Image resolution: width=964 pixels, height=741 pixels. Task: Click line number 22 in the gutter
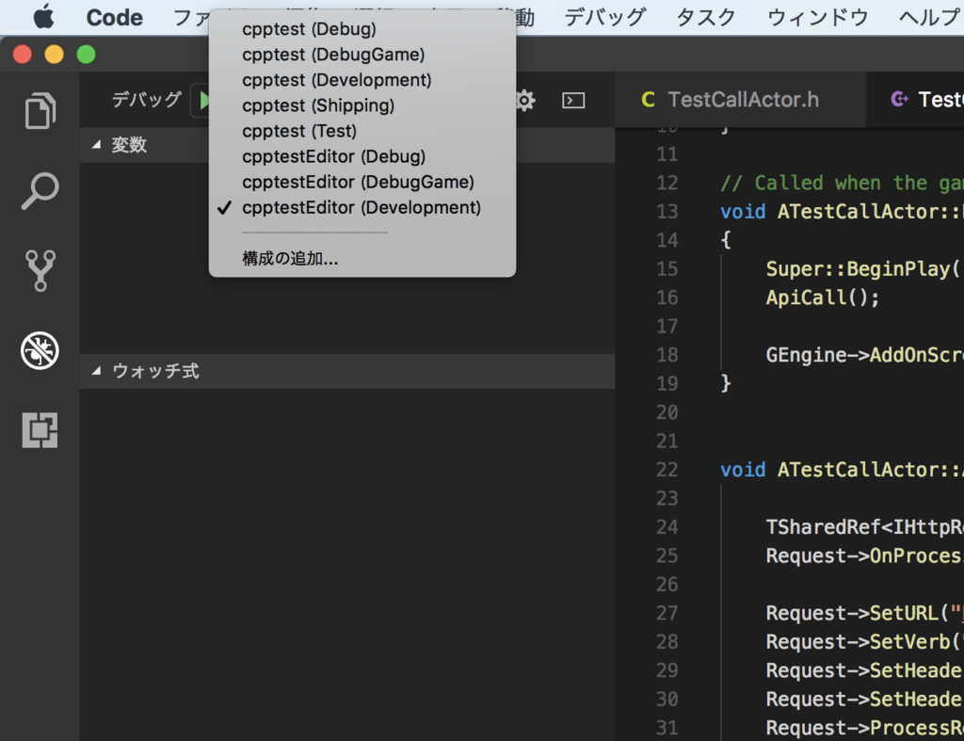pyautogui.click(x=667, y=470)
